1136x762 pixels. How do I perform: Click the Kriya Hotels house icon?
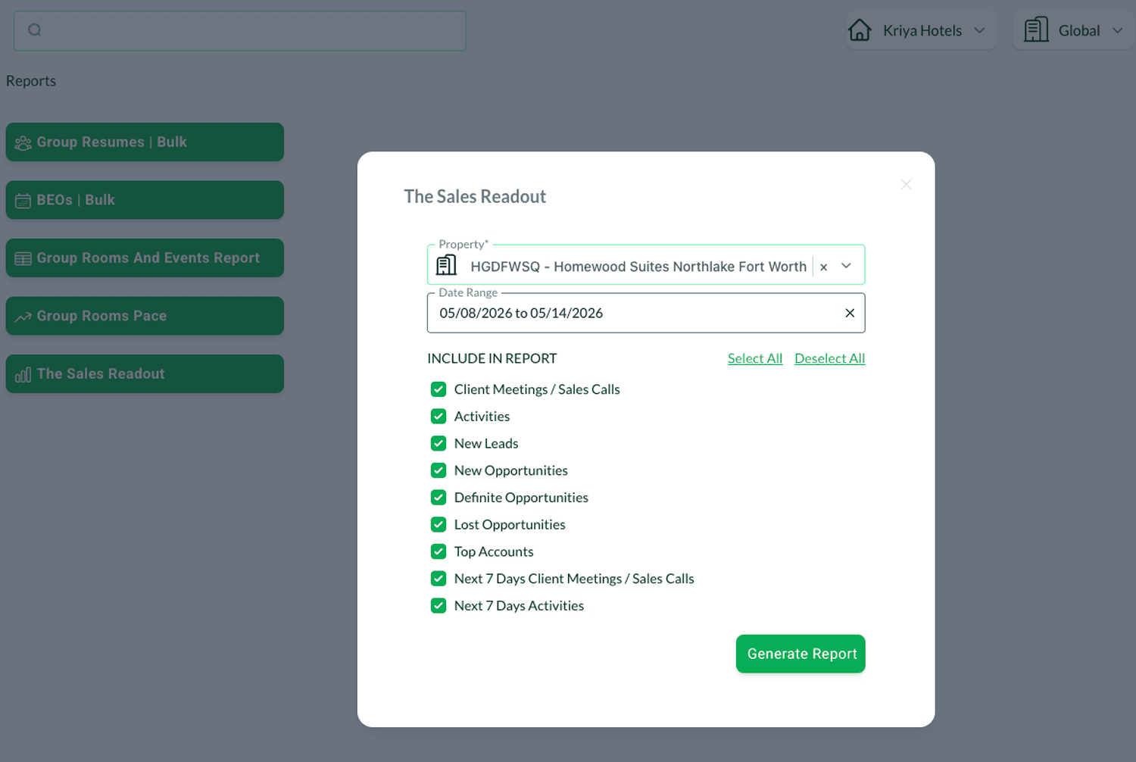coord(860,30)
